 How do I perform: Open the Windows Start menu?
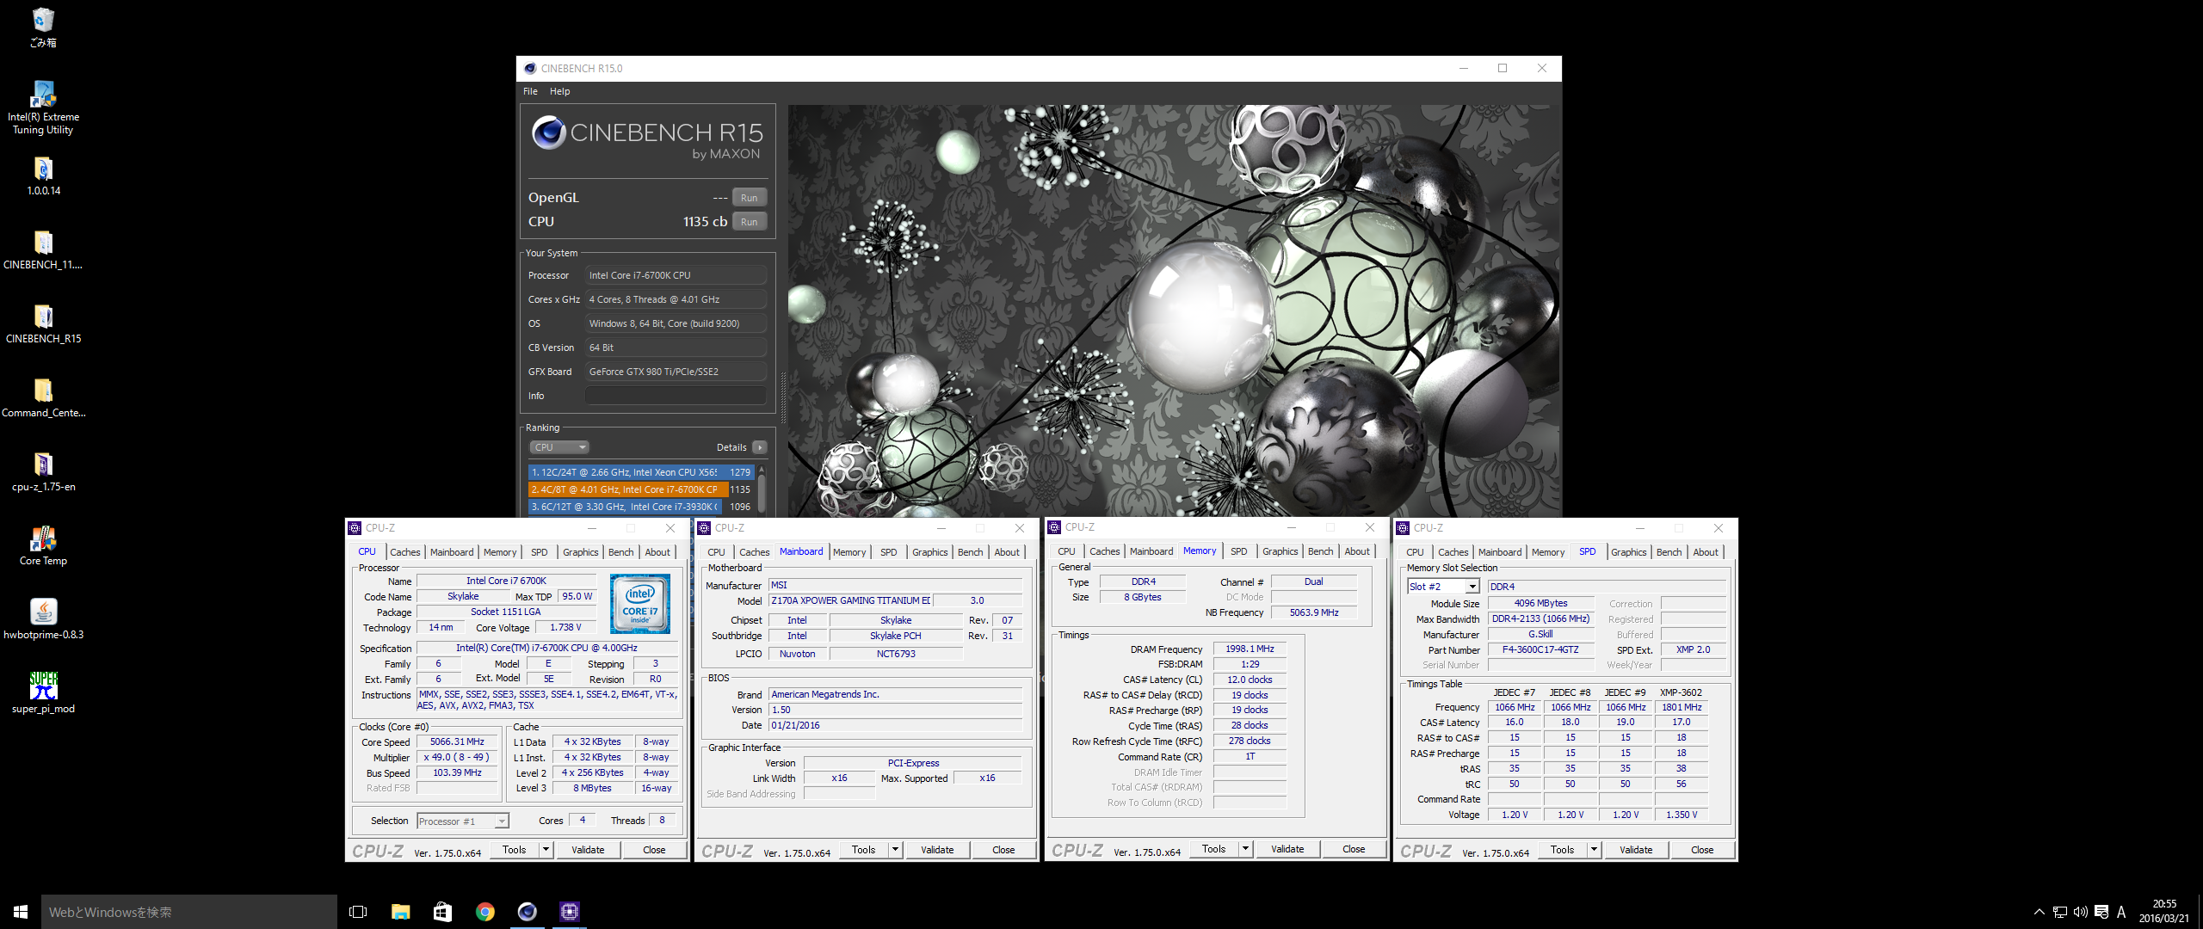tap(21, 911)
